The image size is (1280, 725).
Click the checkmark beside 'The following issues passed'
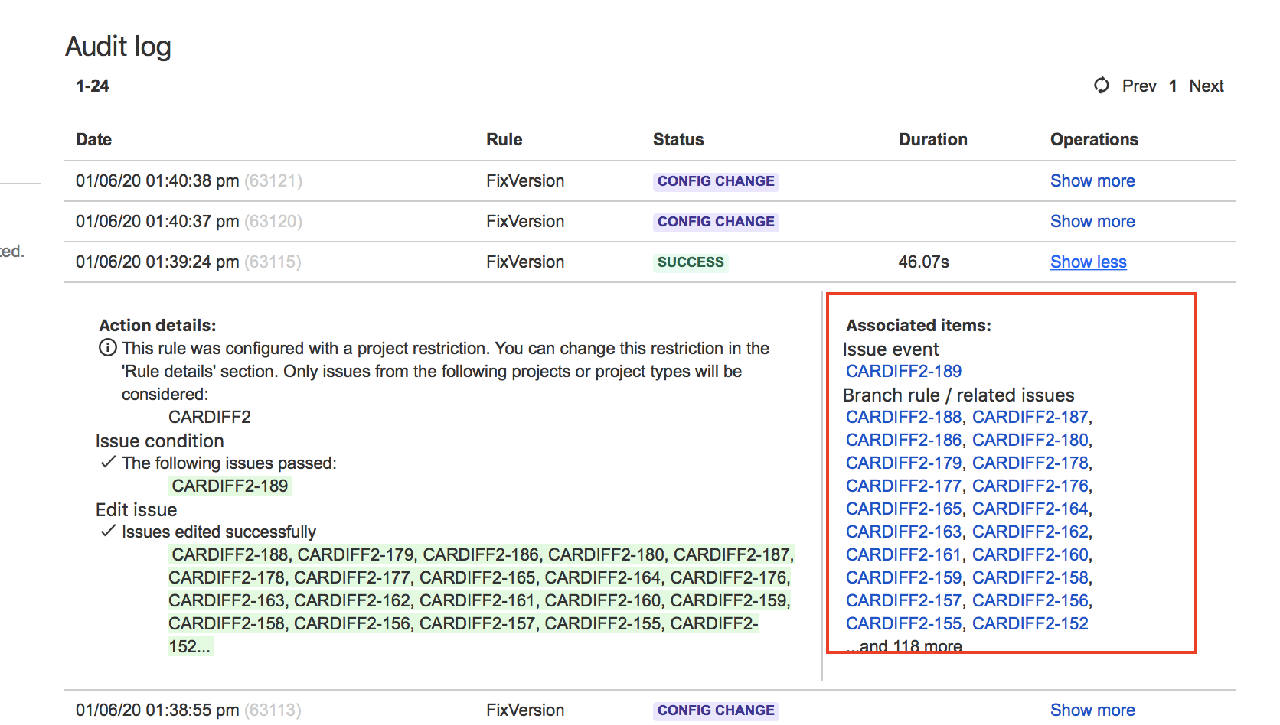pos(106,462)
